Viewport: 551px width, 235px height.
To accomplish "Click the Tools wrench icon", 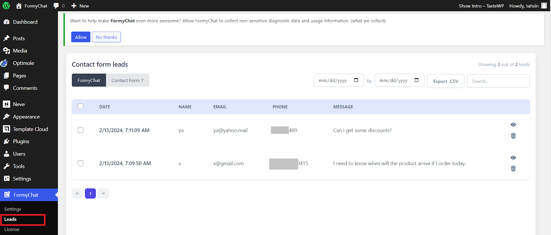I will click(6, 166).
